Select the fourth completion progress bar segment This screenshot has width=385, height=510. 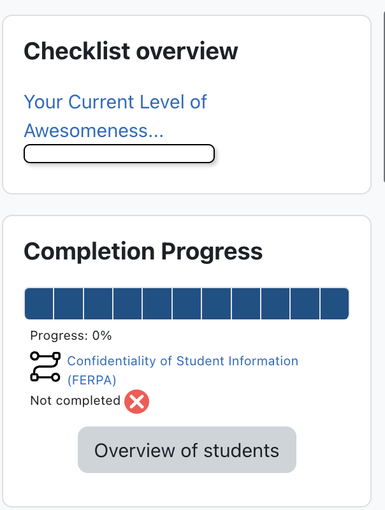[x=127, y=303]
